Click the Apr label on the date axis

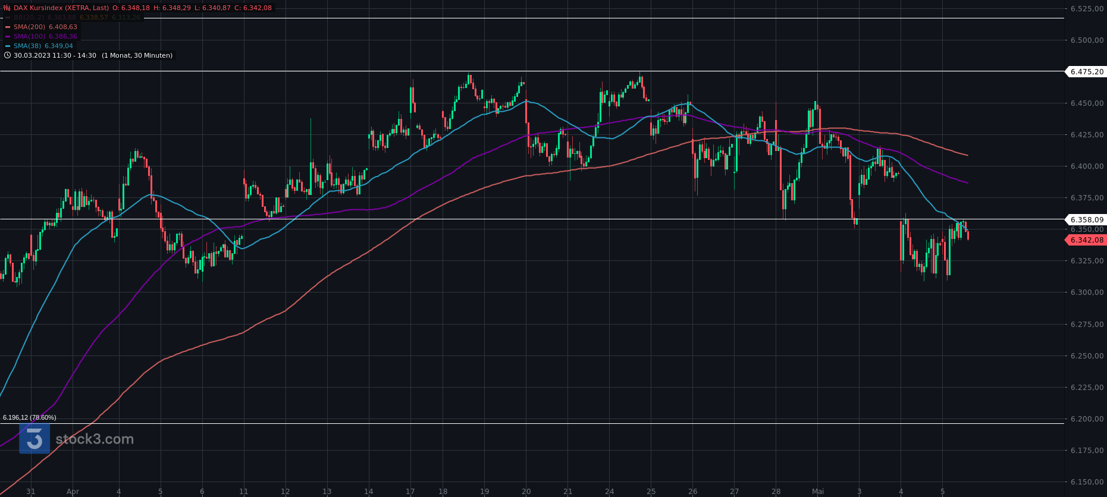[73, 492]
